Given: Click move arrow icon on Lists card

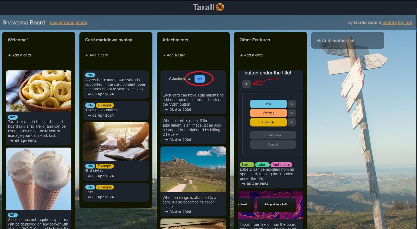Looking at the screenshot, I should point(89,197).
